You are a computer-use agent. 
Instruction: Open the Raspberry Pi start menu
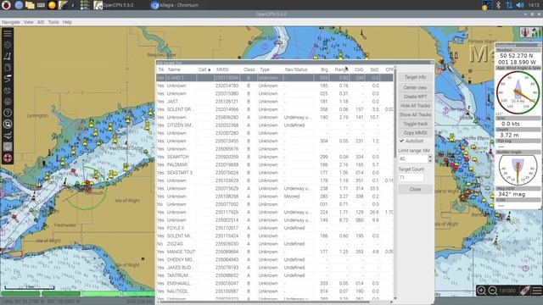click(x=6, y=5)
